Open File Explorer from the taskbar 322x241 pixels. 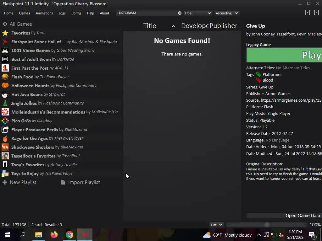pos(38,235)
